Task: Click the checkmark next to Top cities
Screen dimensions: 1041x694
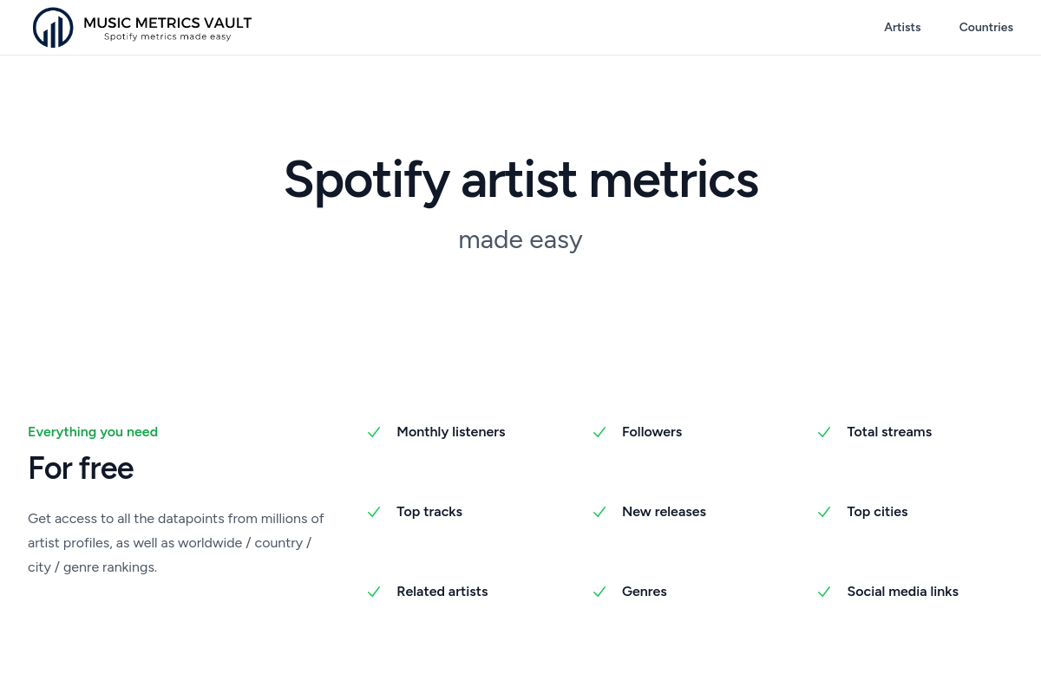Action: tap(824, 512)
